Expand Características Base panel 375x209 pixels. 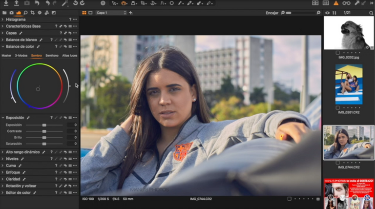pyautogui.click(x=2, y=26)
